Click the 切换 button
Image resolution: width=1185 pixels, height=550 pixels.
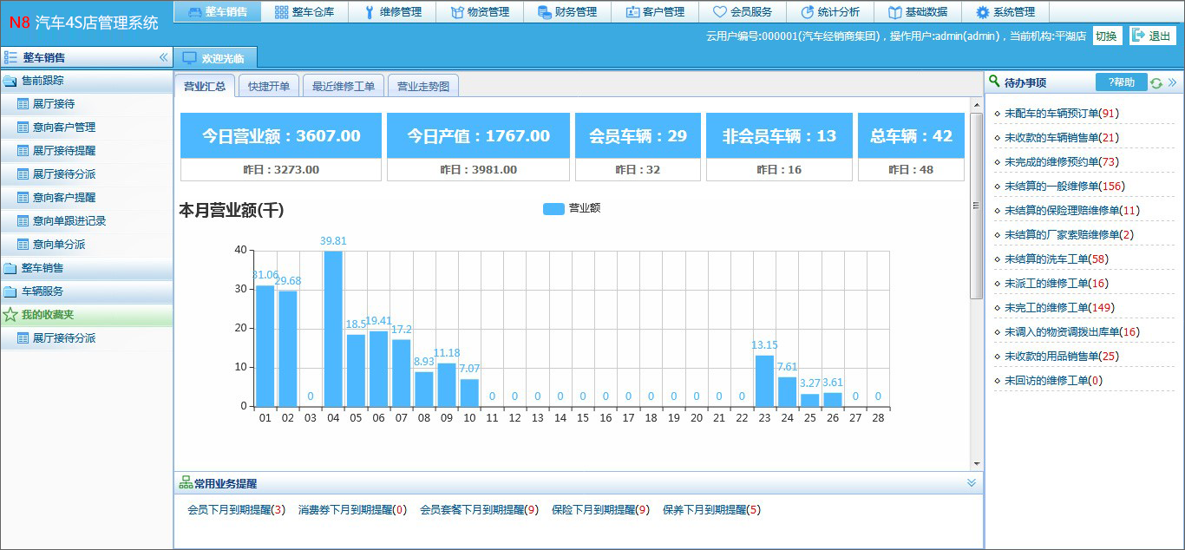(x=1106, y=36)
